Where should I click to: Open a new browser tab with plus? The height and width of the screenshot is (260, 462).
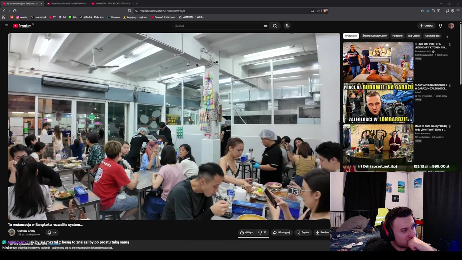136,4
